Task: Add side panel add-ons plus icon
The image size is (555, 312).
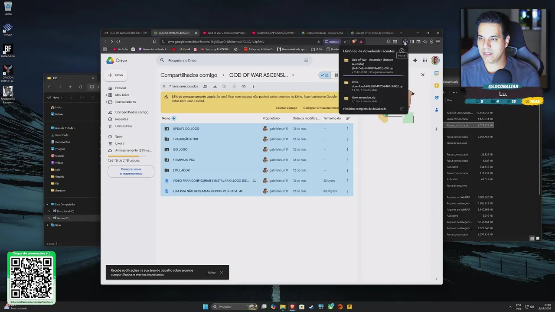Action: point(437,129)
